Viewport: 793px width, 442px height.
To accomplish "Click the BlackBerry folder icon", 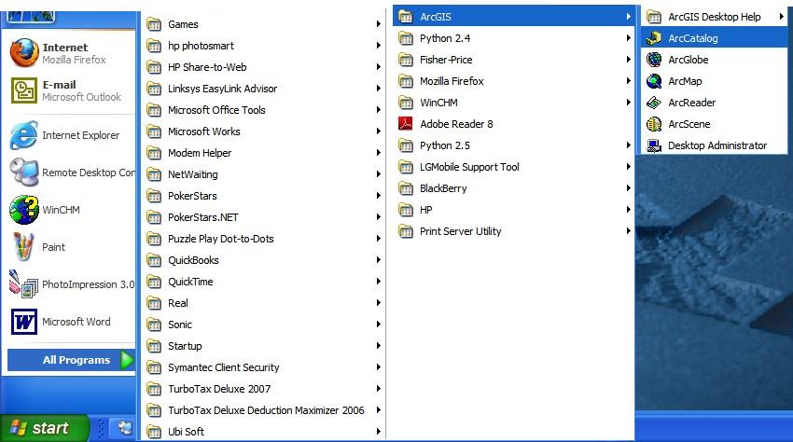I will click(x=406, y=188).
